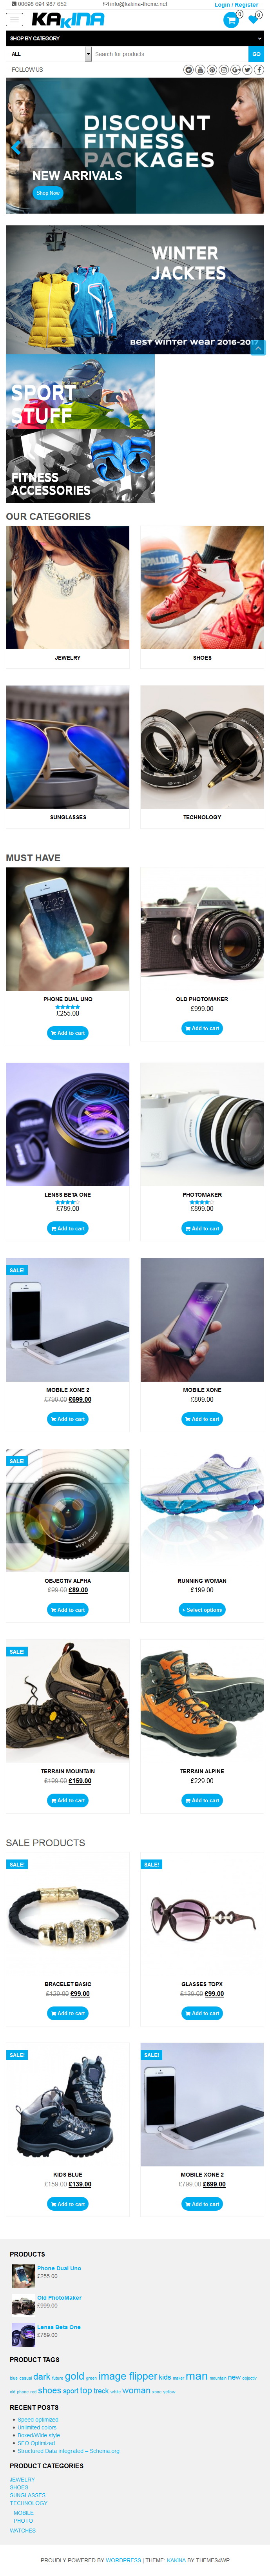Open the hamburger menu icon
Image resolution: width=270 pixels, height=2576 pixels.
point(15,19)
